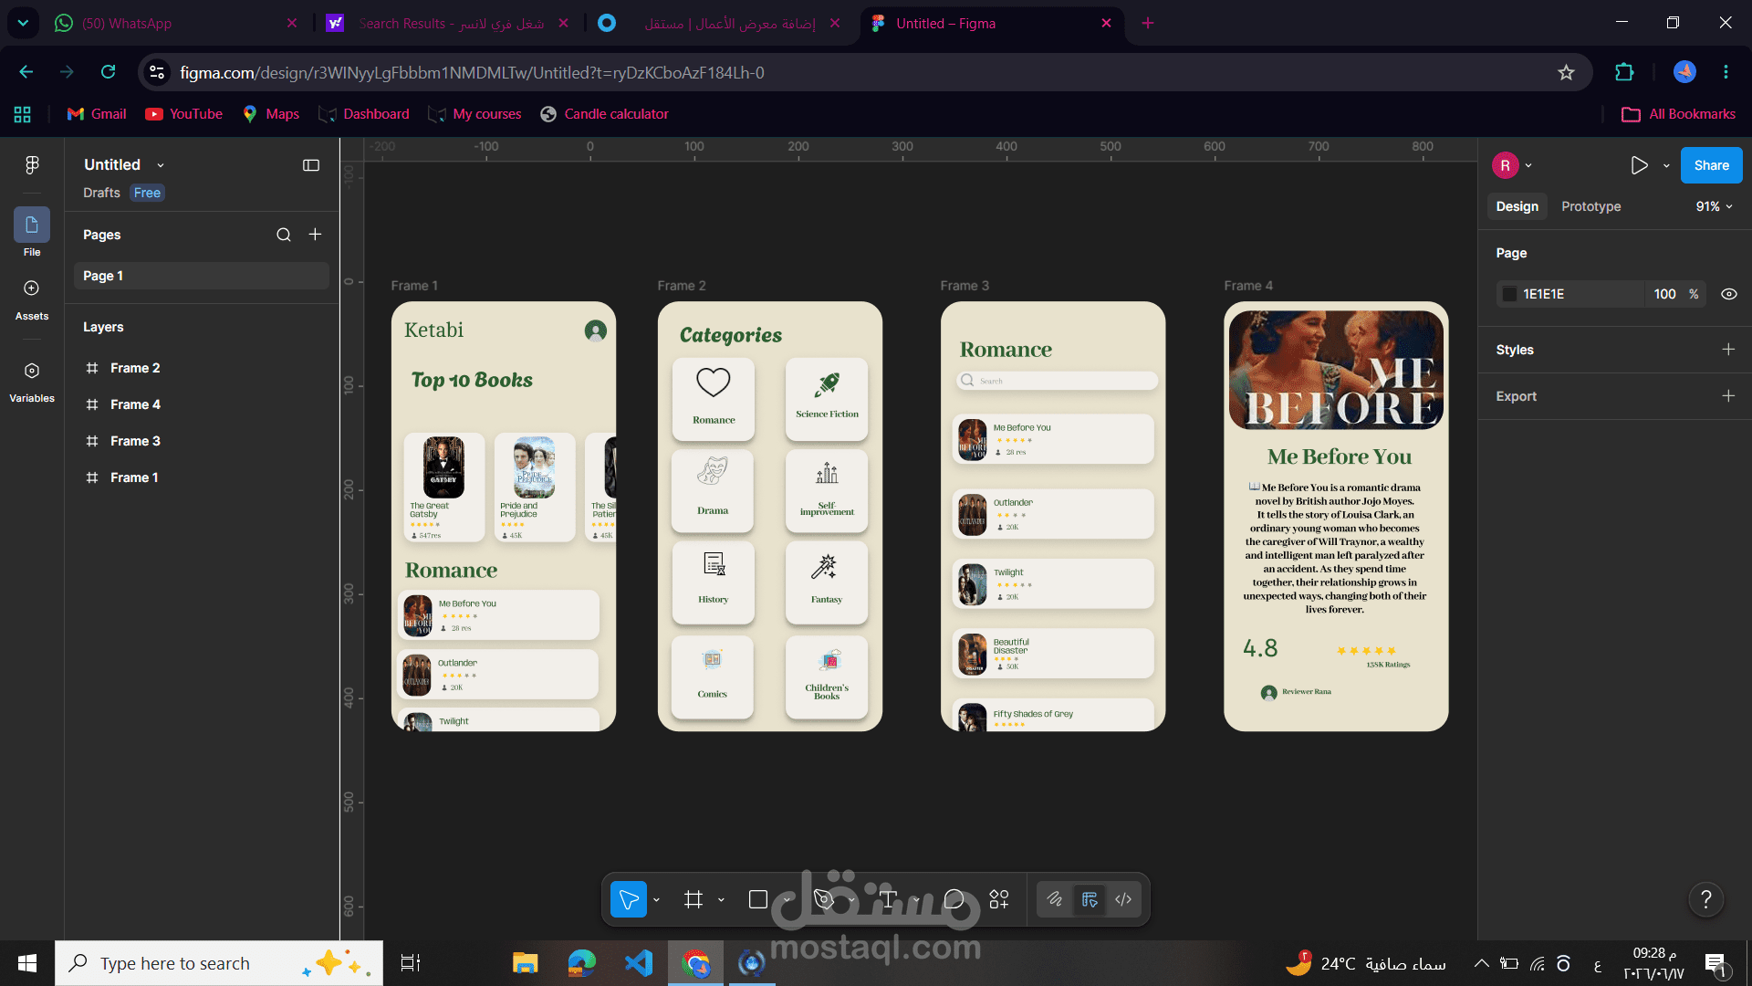Edit the background opacity value 100

1664,294
